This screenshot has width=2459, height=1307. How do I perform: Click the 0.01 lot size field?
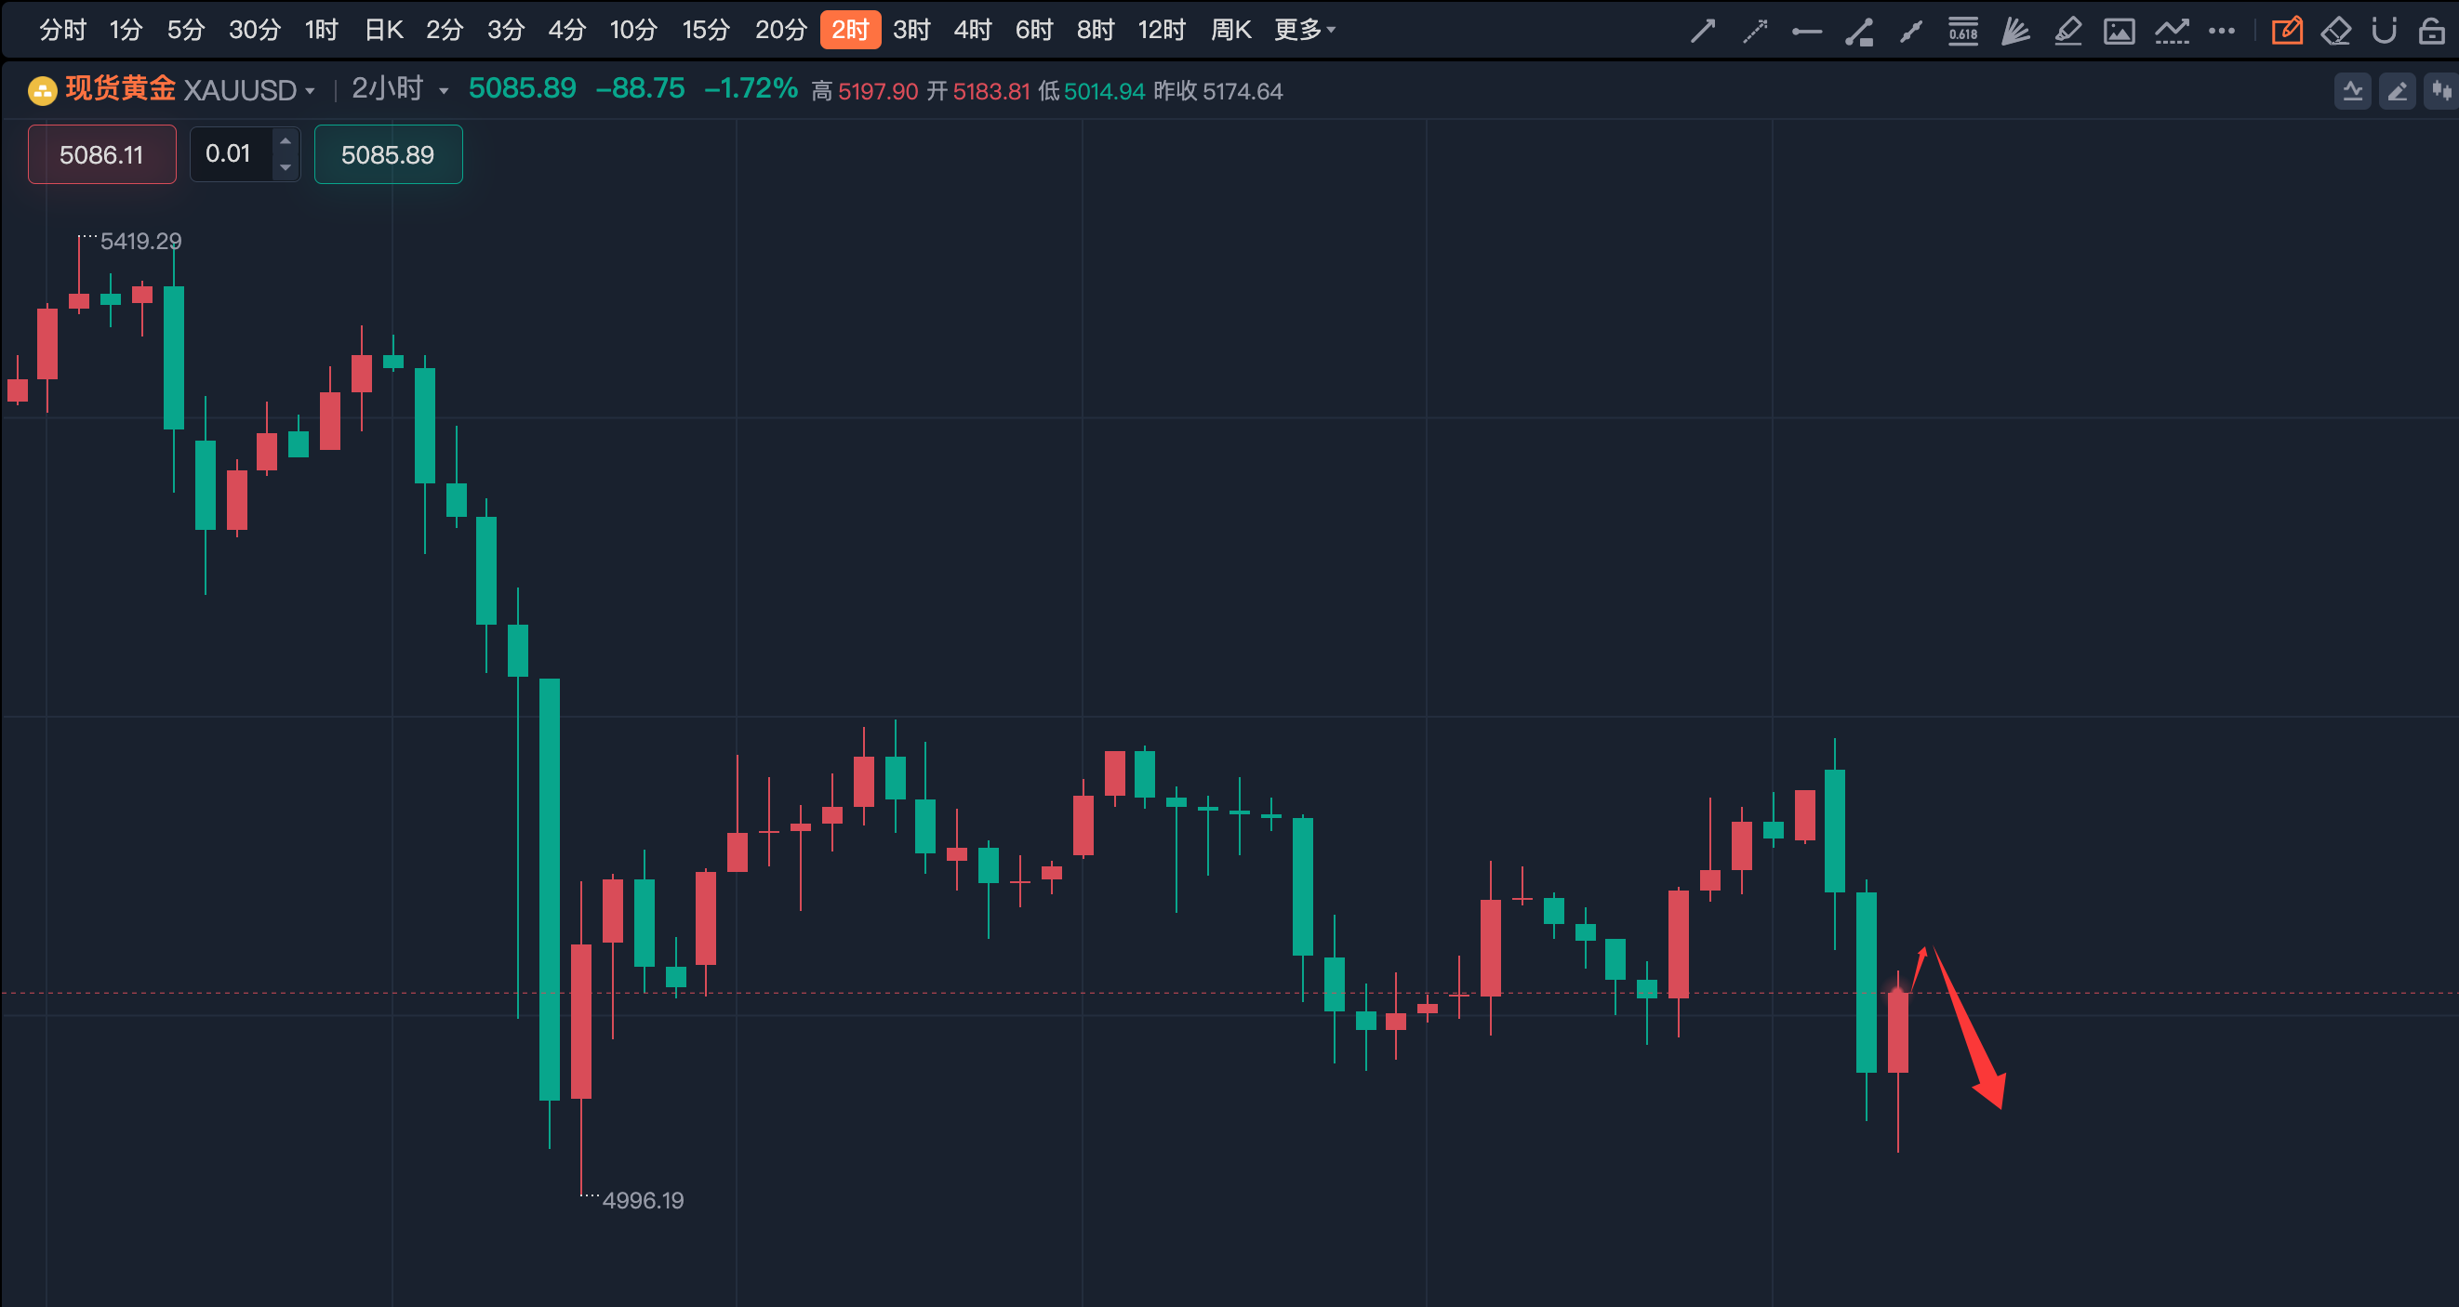click(229, 153)
